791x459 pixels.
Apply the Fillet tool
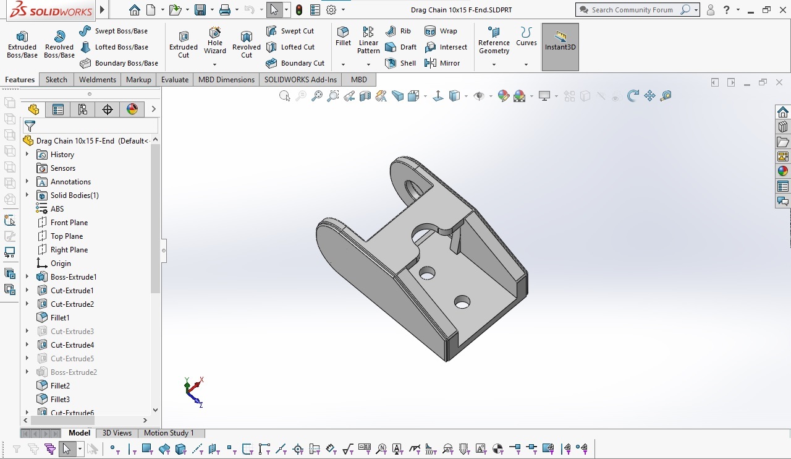[x=343, y=37]
